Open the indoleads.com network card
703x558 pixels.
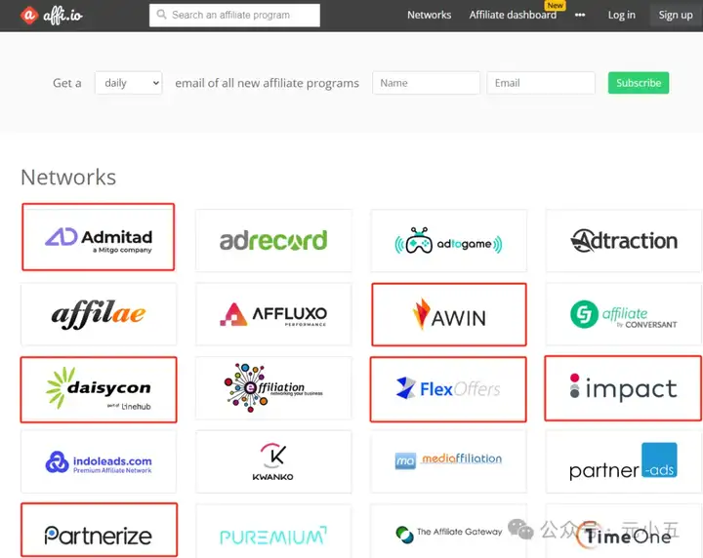pos(99,461)
